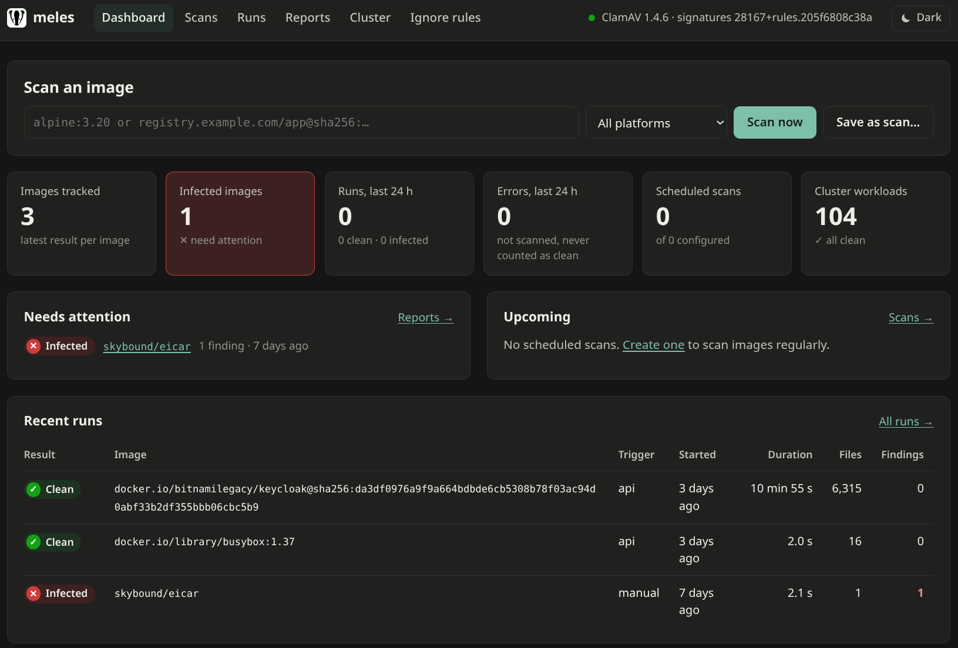
Task: Focus the image reference input field
Action: pos(301,122)
